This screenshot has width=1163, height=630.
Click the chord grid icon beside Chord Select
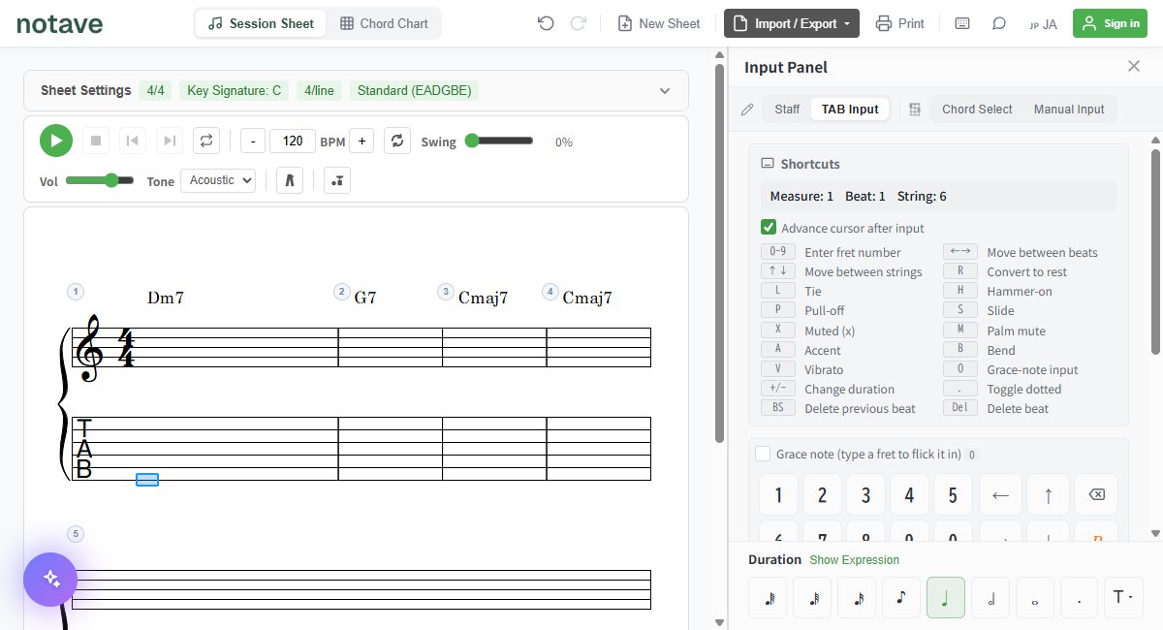pyautogui.click(x=914, y=110)
